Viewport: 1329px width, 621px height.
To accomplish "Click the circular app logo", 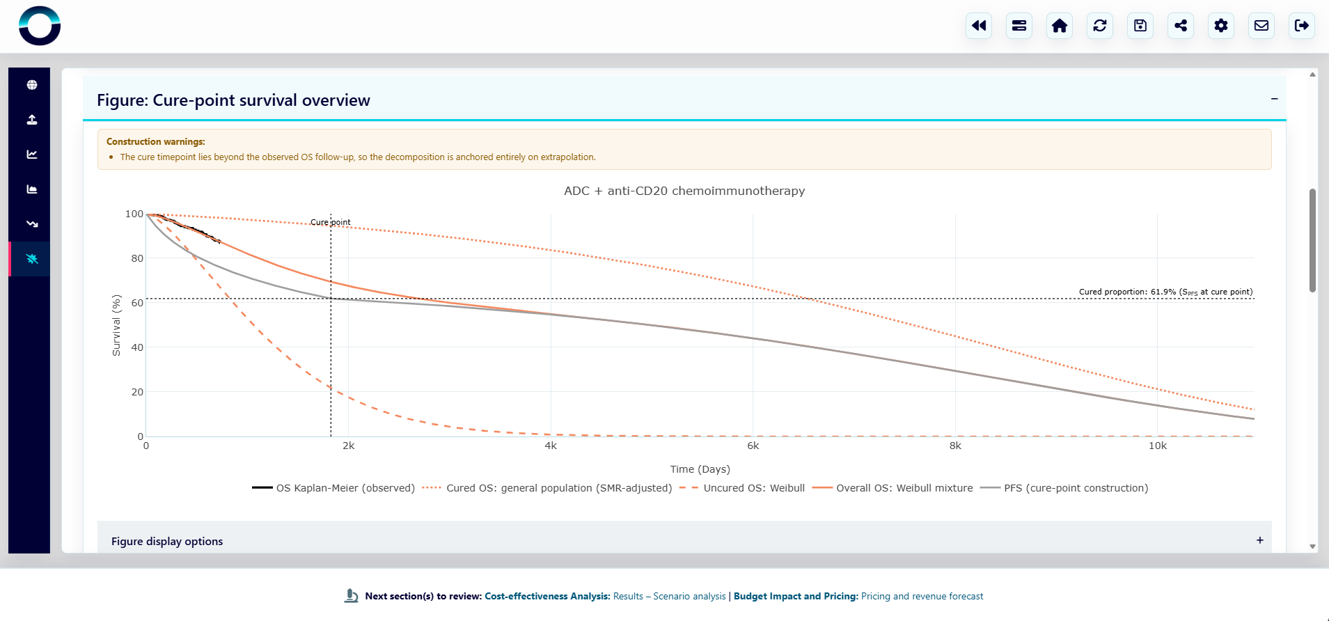I will (40, 26).
